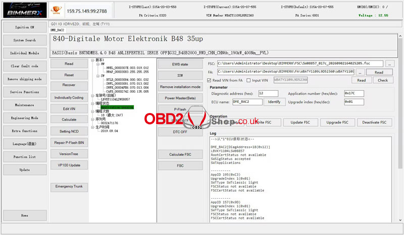404x235 pixels.
Task: Click Read button above Reset
Action: pyautogui.click(x=69, y=64)
